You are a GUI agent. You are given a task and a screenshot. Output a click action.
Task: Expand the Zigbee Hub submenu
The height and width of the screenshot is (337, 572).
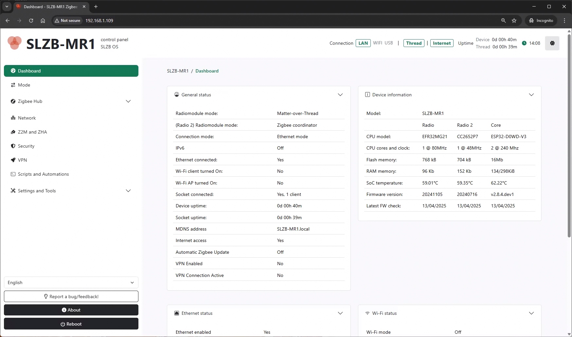(128, 101)
